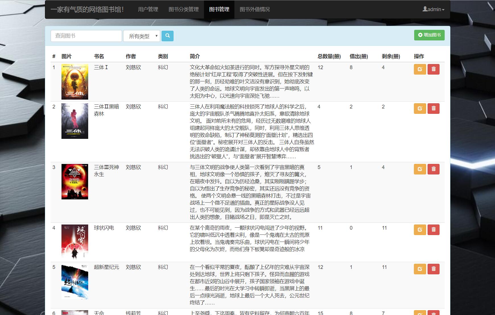Screen dimensions: 495x315
Task: Click the 书名 column header
Action: tap(99, 56)
